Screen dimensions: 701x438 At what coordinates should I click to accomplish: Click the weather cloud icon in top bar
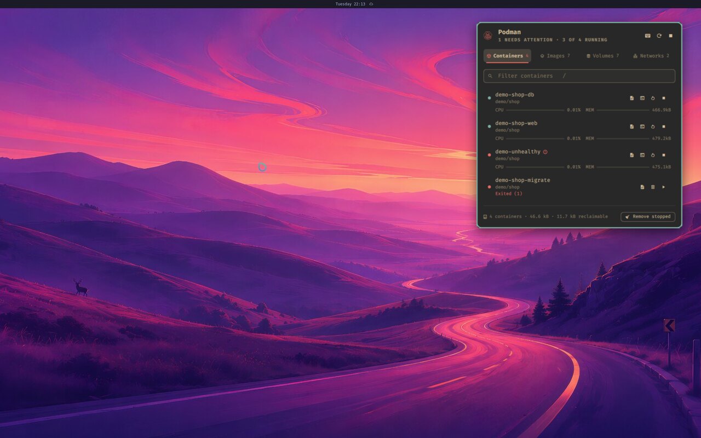click(x=371, y=4)
